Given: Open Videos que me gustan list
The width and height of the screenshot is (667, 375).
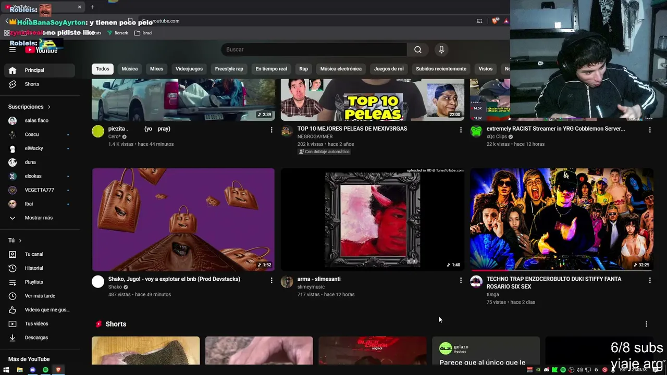Looking at the screenshot, I should (x=40, y=310).
